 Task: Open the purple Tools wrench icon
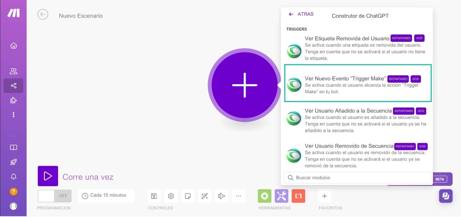coord(281,196)
